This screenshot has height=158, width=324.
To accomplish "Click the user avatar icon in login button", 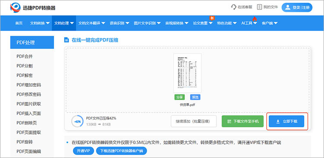I will (x=288, y=7).
